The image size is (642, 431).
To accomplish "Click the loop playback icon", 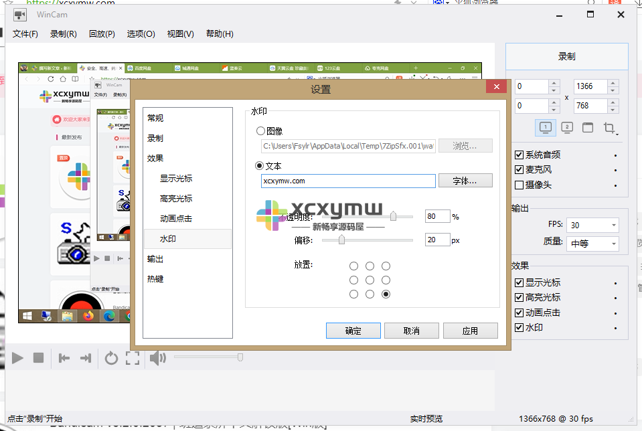I will (111, 359).
